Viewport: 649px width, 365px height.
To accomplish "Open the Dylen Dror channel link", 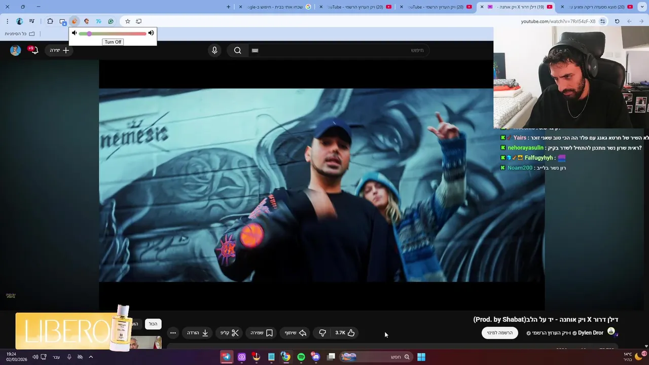I will 590,333.
